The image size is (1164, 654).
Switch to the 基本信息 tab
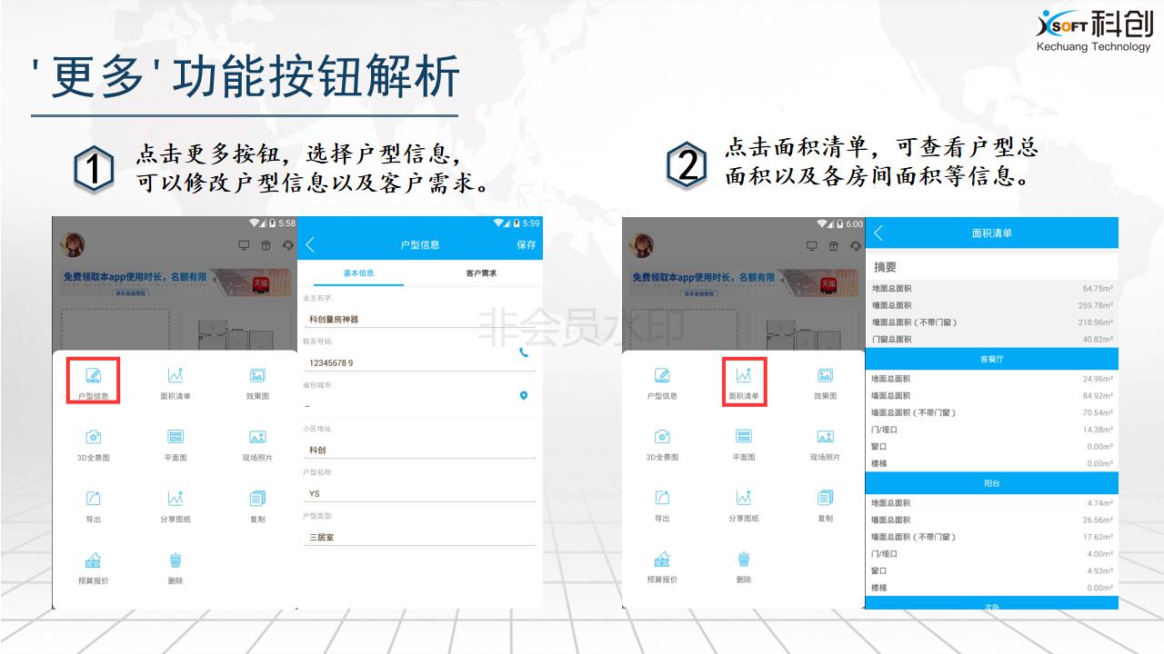pyautogui.click(x=358, y=273)
